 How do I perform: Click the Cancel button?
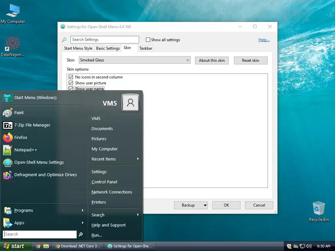point(259,205)
